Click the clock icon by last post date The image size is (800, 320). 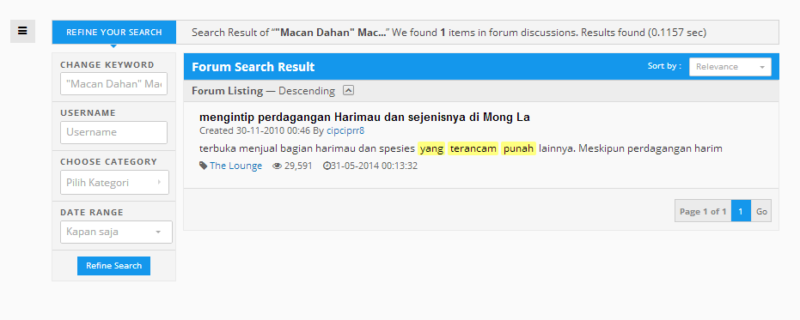(327, 166)
